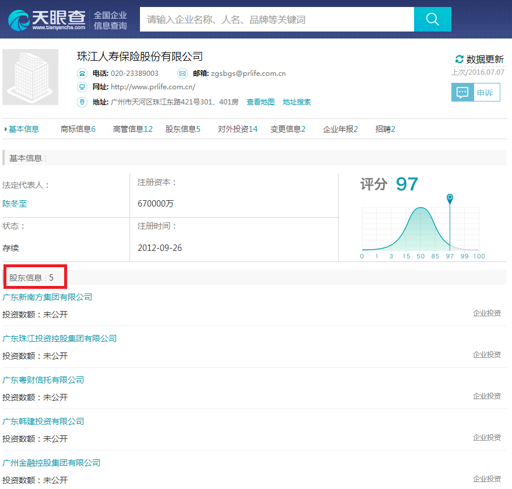
Task: Click legal representative 陈冬至
Action: pos(15,204)
